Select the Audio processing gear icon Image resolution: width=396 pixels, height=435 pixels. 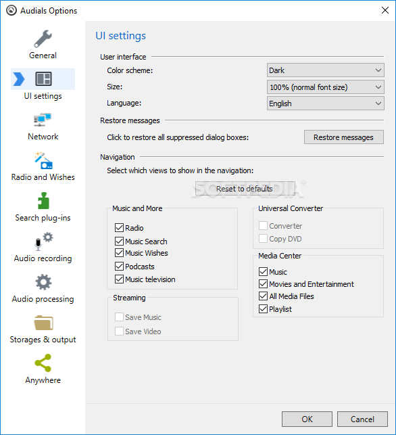click(43, 282)
